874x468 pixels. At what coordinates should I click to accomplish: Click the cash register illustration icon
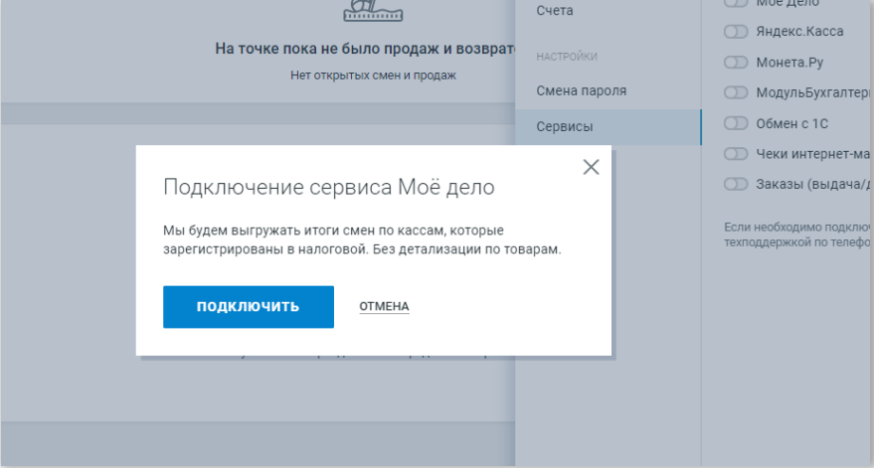coord(373,11)
